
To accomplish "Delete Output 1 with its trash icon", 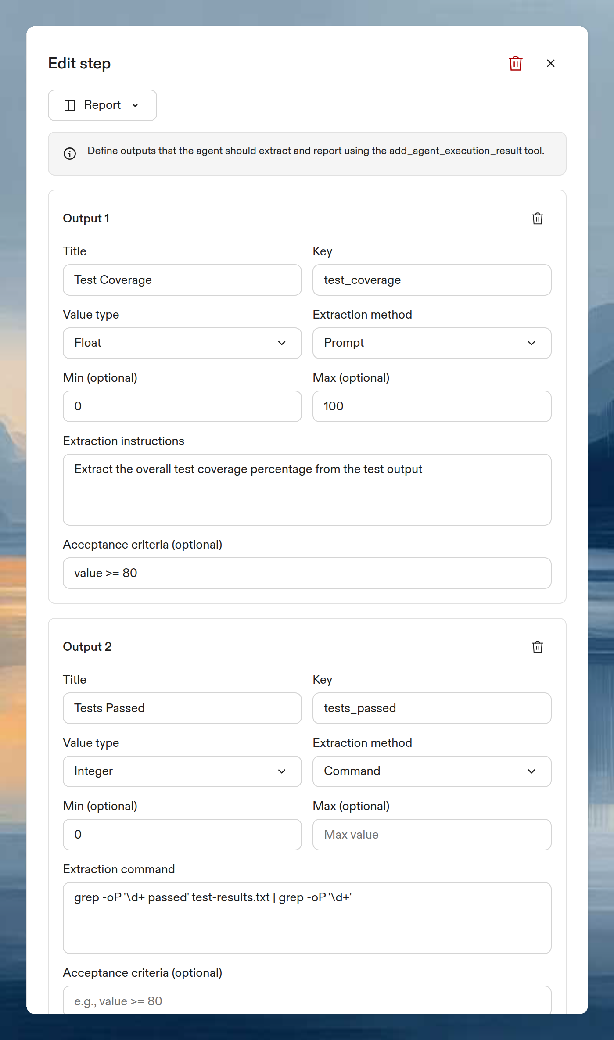I will (x=537, y=219).
